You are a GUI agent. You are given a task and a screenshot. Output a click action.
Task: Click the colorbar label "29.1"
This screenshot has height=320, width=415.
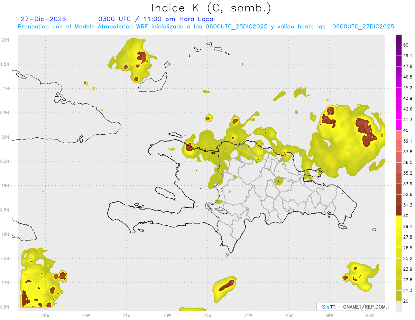pyautogui.click(x=408, y=226)
